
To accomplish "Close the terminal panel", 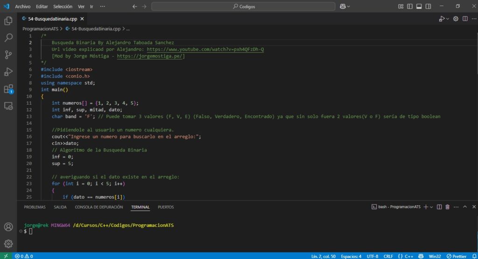I will click(474, 207).
